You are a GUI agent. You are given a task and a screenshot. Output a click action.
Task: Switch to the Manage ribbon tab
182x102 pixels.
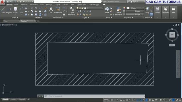[49, 5]
